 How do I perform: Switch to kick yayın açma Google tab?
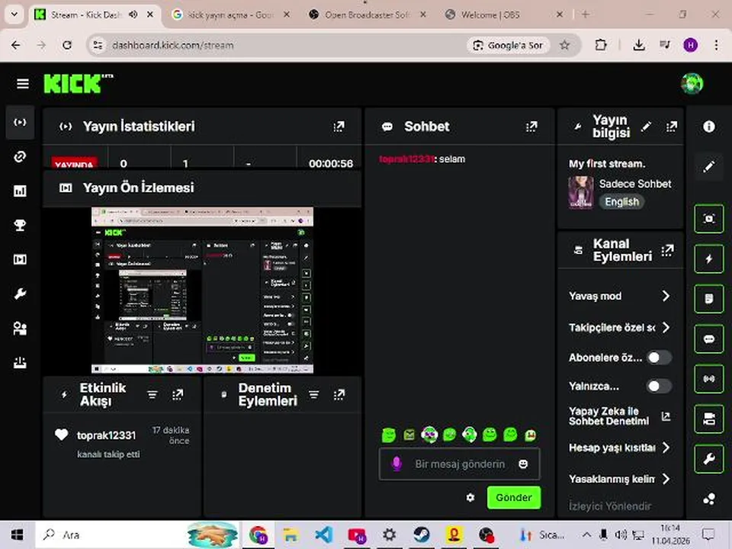pyautogui.click(x=230, y=15)
